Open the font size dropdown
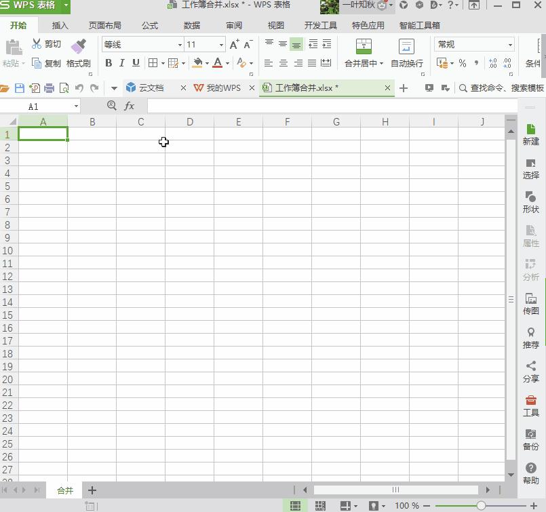Image resolution: width=546 pixels, height=512 pixels. (x=222, y=44)
